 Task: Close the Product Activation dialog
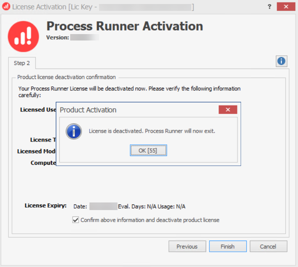pos(227,109)
